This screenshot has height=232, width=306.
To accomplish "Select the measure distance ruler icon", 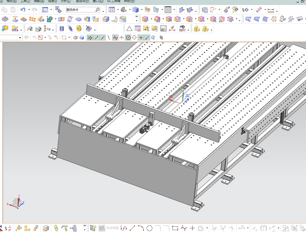I will tap(271, 10).
